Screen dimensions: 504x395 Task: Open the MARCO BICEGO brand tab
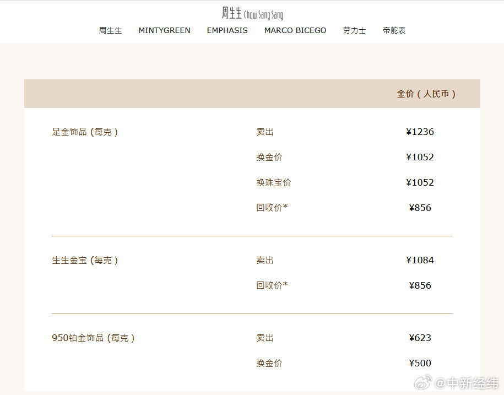pos(295,30)
